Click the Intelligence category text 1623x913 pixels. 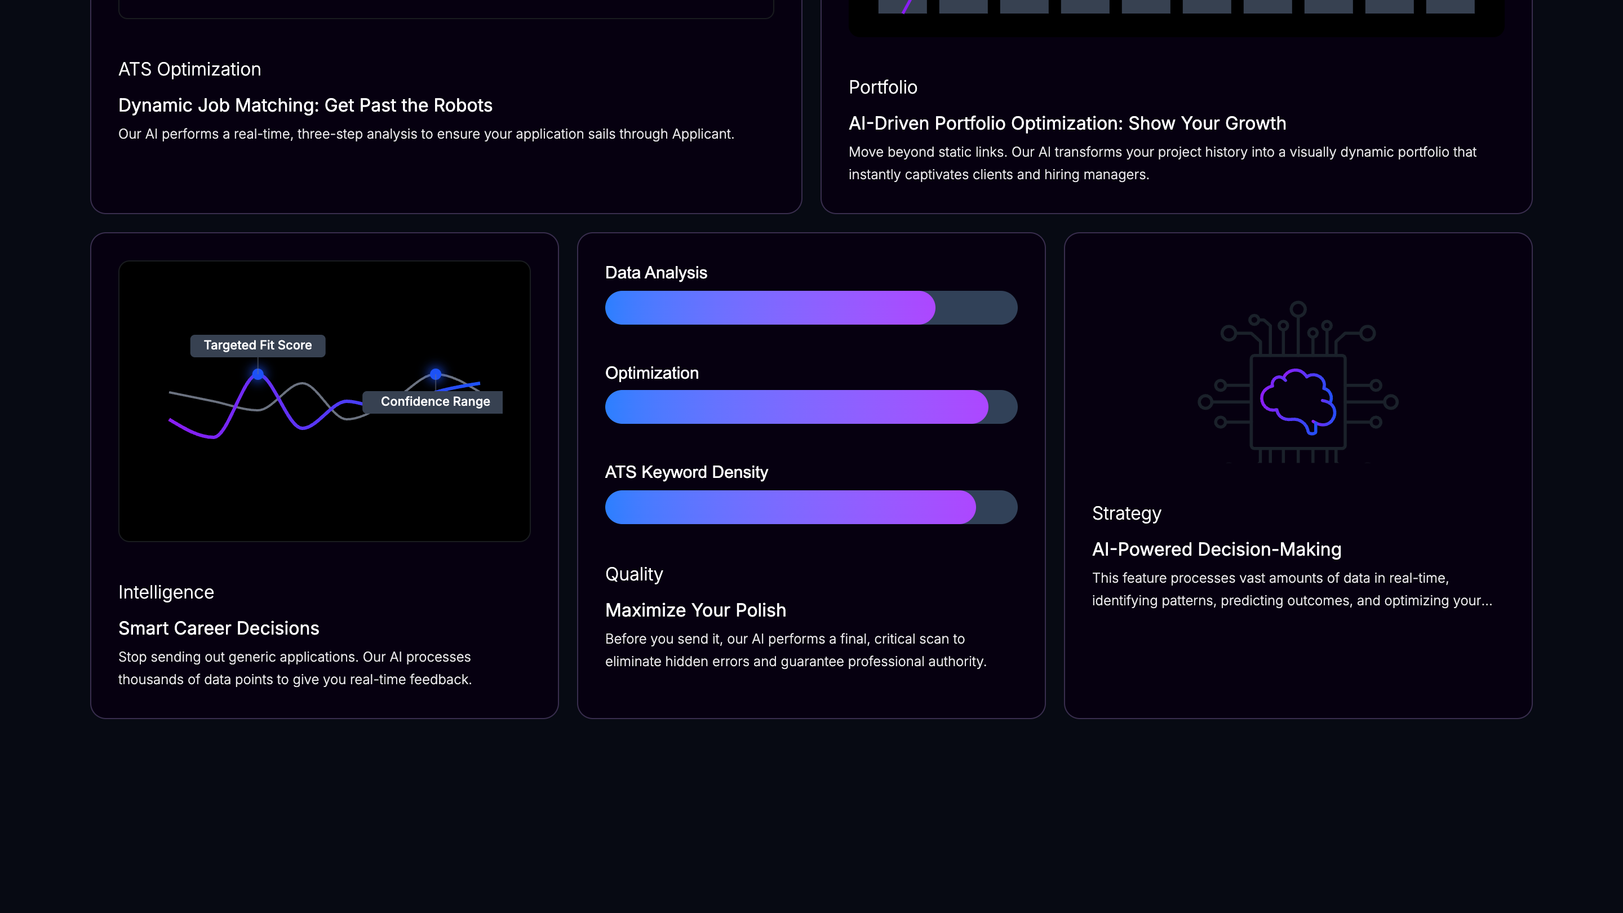(x=166, y=592)
